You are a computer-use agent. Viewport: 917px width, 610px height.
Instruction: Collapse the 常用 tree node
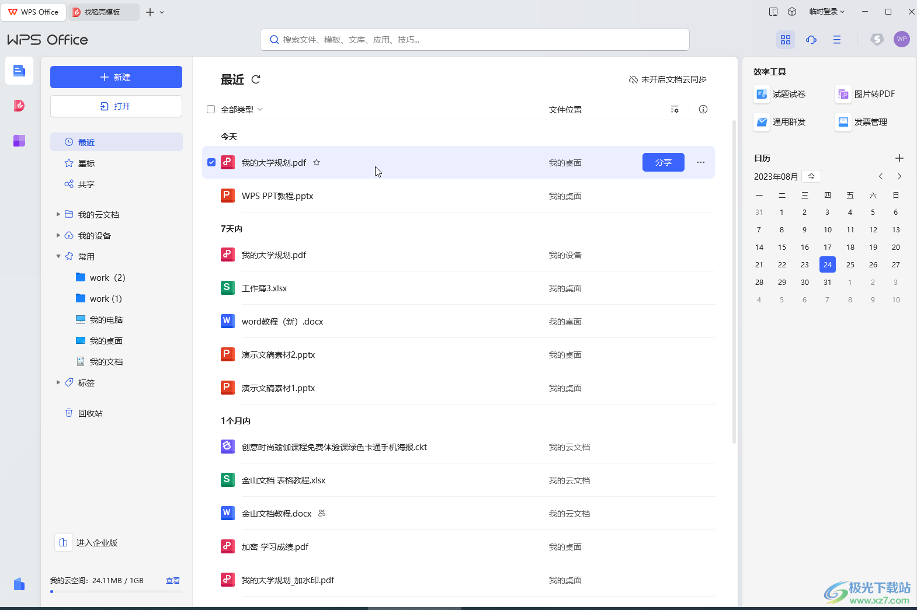pyautogui.click(x=58, y=256)
